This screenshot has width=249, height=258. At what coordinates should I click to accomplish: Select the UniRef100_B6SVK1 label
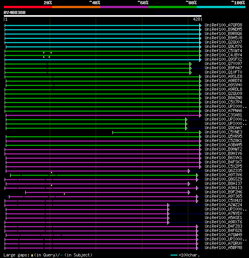(223, 158)
